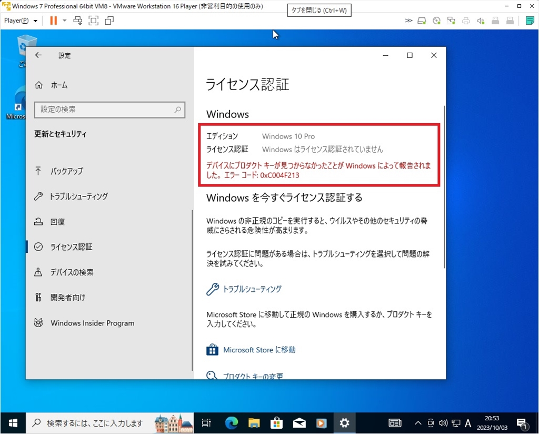Open Mail from the taskbar
Viewport: 539px width, 434px height.
coord(299,423)
